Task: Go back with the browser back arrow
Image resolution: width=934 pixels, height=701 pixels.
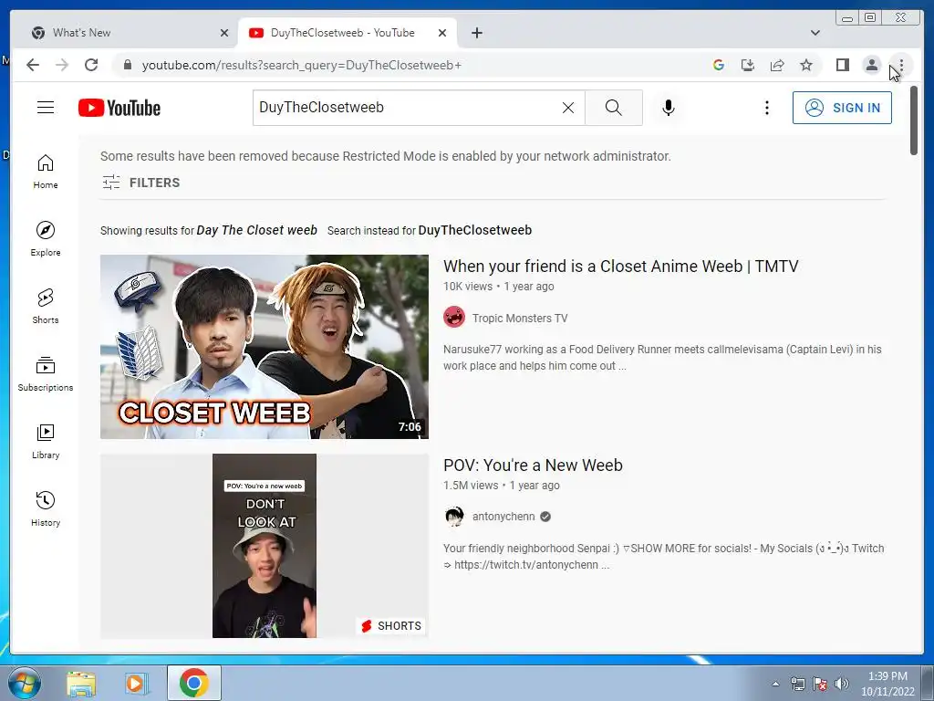Action: click(33, 65)
